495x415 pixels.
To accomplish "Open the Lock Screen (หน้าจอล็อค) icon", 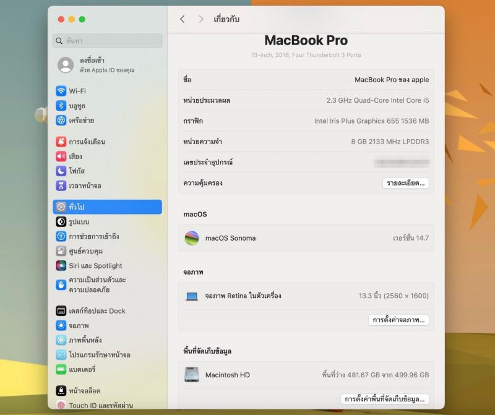I will coord(61,391).
